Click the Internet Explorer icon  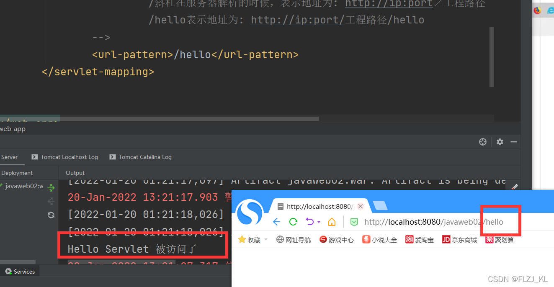pos(551,11)
